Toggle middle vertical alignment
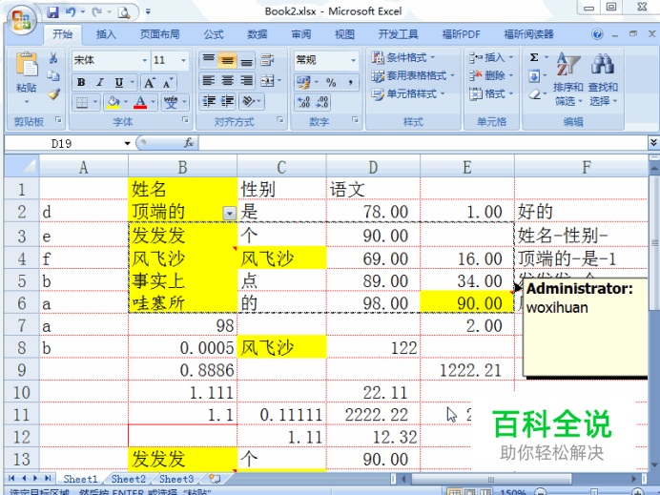 tap(228, 61)
